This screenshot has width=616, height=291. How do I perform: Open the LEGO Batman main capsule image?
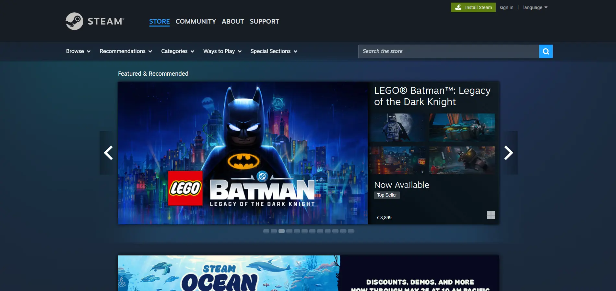coord(243,153)
